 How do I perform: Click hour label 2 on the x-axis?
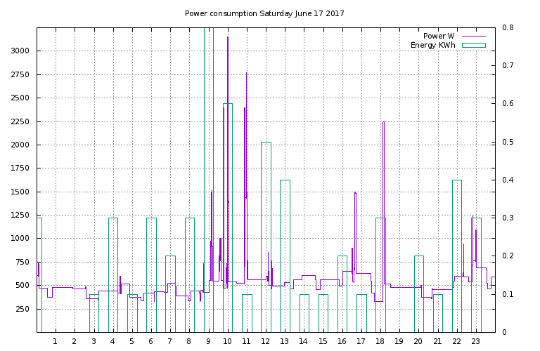tap(75, 341)
